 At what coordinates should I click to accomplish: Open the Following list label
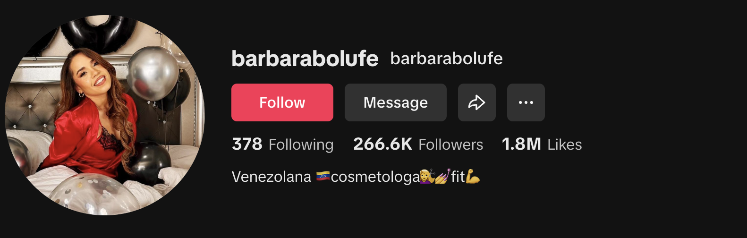pyautogui.click(x=301, y=144)
